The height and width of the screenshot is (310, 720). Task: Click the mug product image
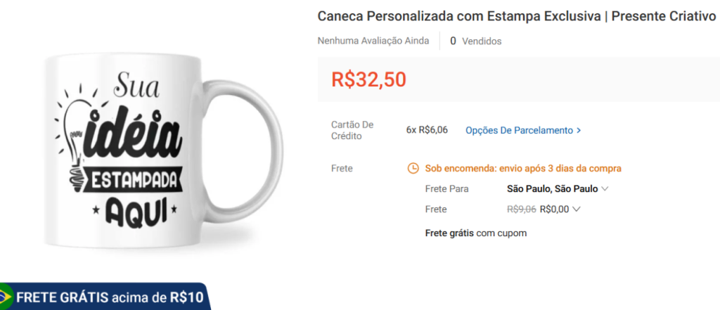pyautogui.click(x=163, y=150)
